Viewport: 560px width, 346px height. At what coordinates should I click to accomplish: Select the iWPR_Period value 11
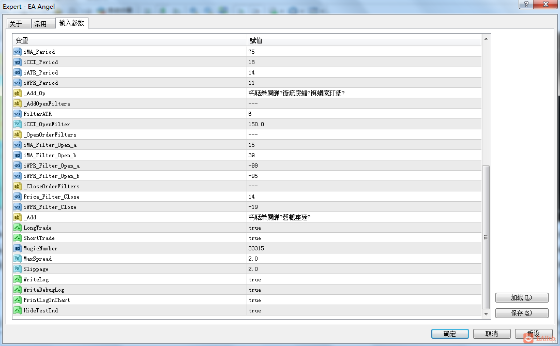[x=252, y=83]
